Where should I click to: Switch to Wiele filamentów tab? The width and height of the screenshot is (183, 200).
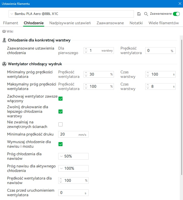pos(164,23)
